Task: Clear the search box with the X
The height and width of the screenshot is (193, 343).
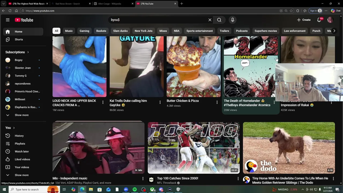Action: (210, 20)
